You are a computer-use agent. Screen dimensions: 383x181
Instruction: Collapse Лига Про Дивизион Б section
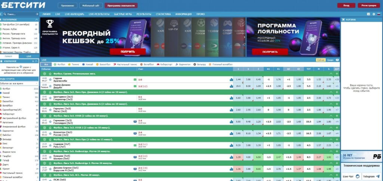pos(331,104)
